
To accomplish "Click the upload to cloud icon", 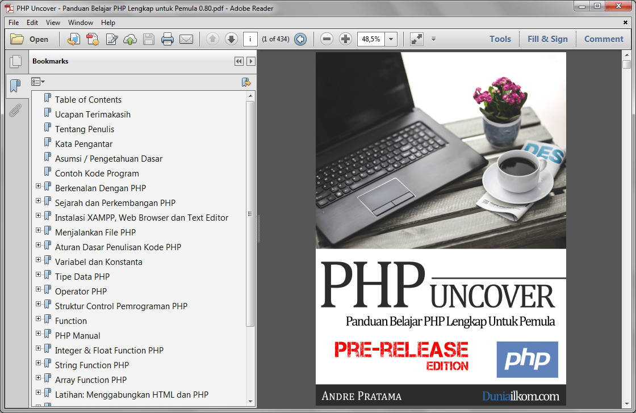I will click(x=130, y=39).
